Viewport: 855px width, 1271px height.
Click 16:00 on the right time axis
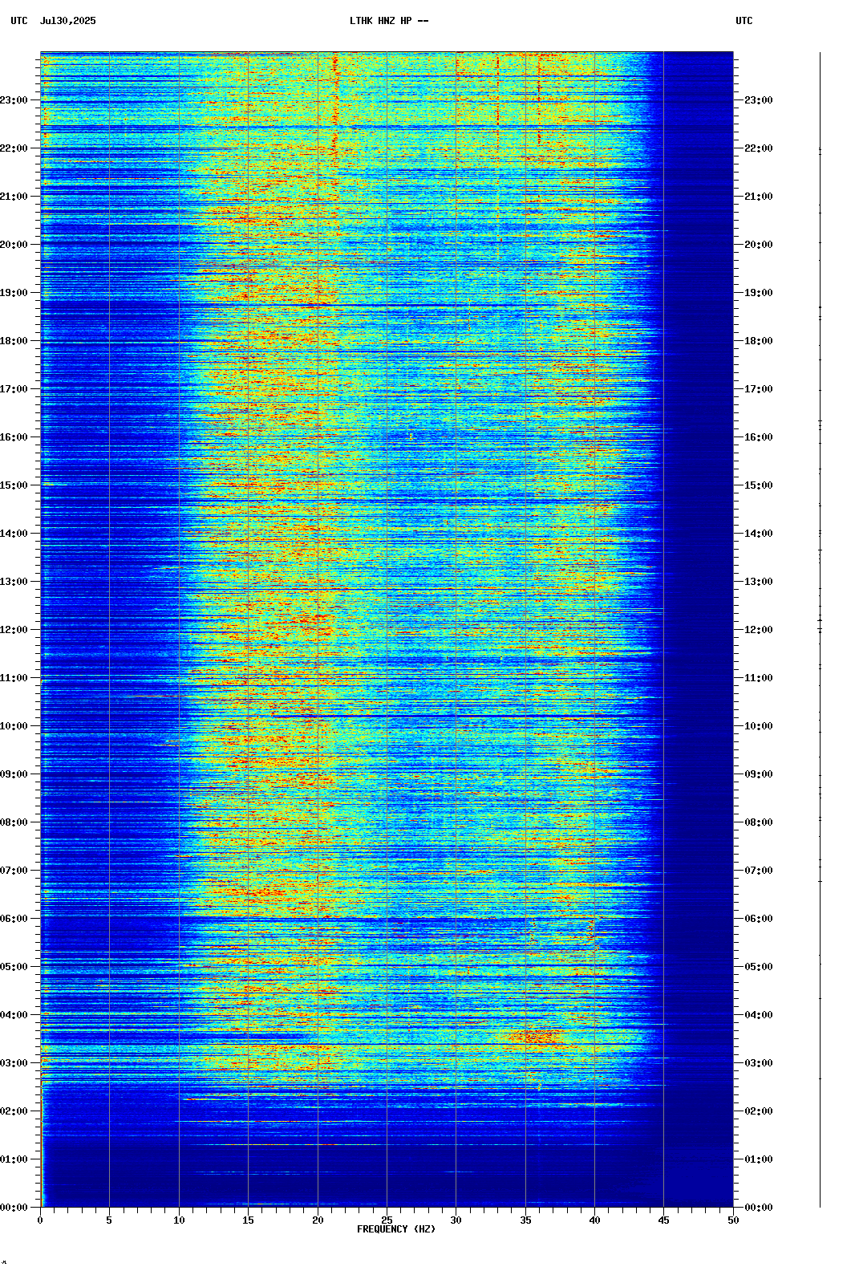pyautogui.click(x=759, y=437)
